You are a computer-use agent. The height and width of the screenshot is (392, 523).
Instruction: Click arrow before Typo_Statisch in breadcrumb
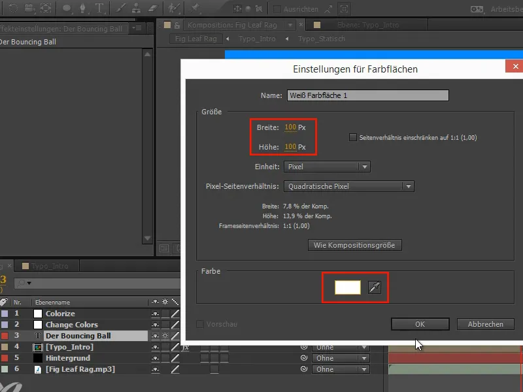287,39
